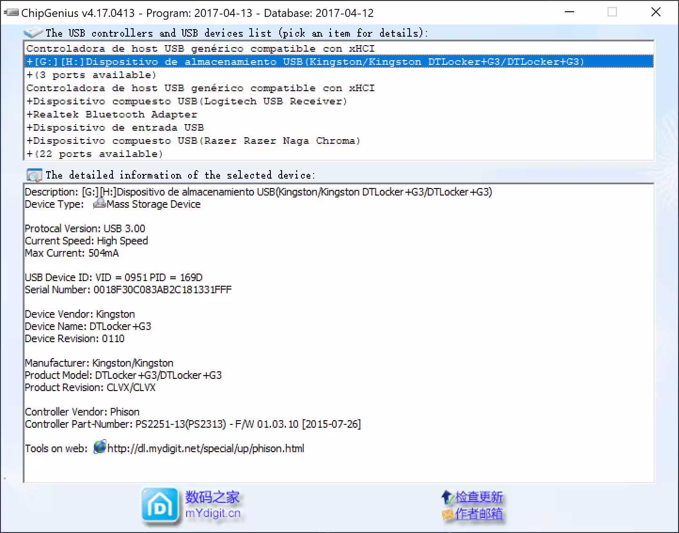Screen dimensions: 679x533
Task: Minimize the ChipGenius window
Action: pos(569,12)
